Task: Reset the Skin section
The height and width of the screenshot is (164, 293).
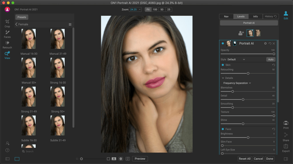Action: (x=274, y=65)
